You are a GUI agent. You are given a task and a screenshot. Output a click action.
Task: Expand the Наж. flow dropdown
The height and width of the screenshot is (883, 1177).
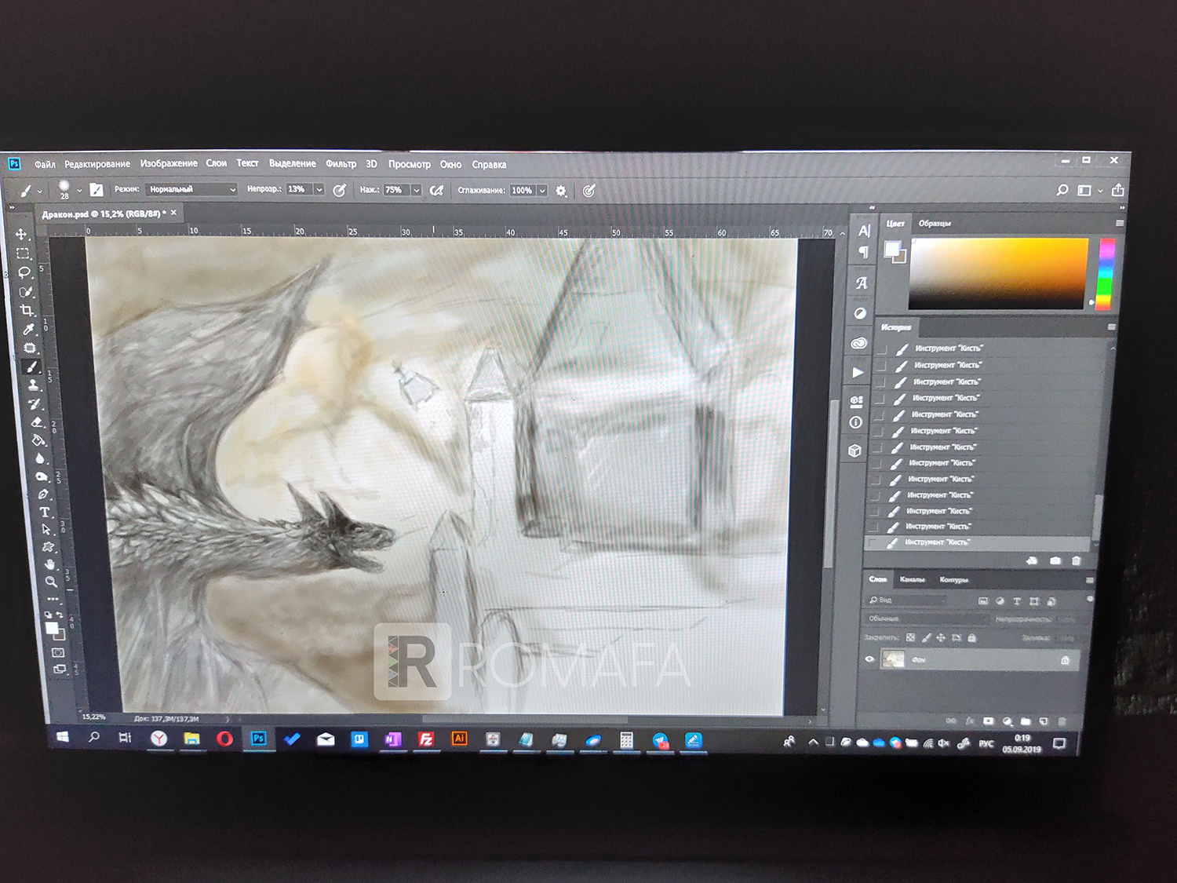click(417, 190)
